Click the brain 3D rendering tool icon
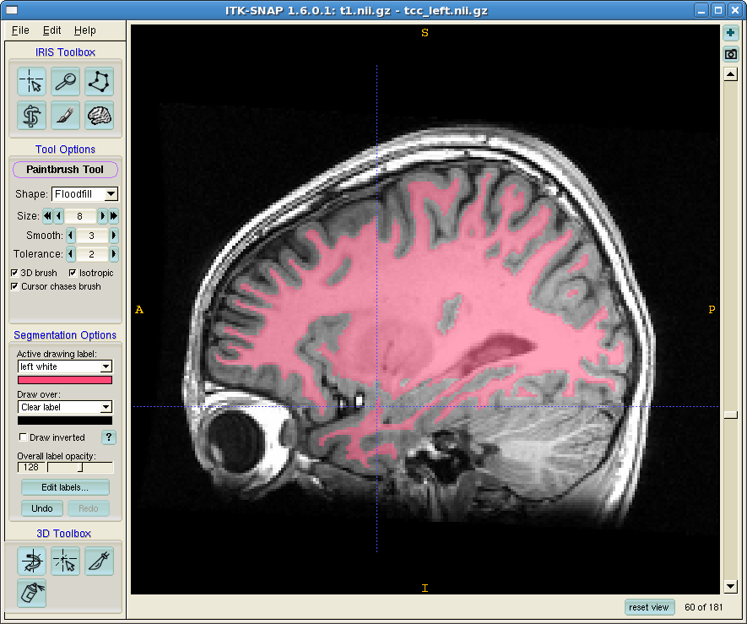 pyautogui.click(x=99, y=116)
